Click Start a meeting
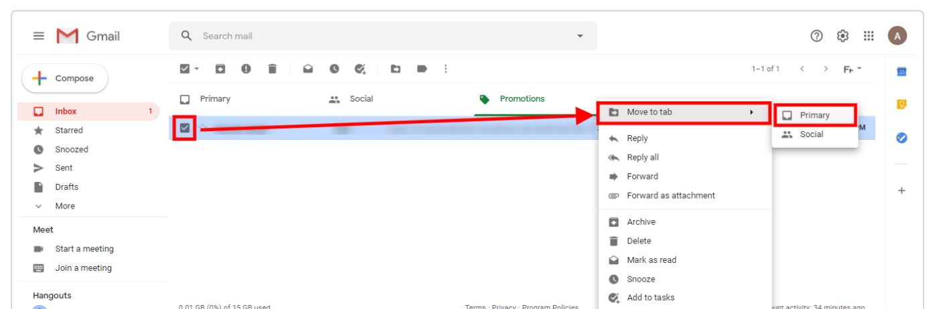 [x=84, y=249]
